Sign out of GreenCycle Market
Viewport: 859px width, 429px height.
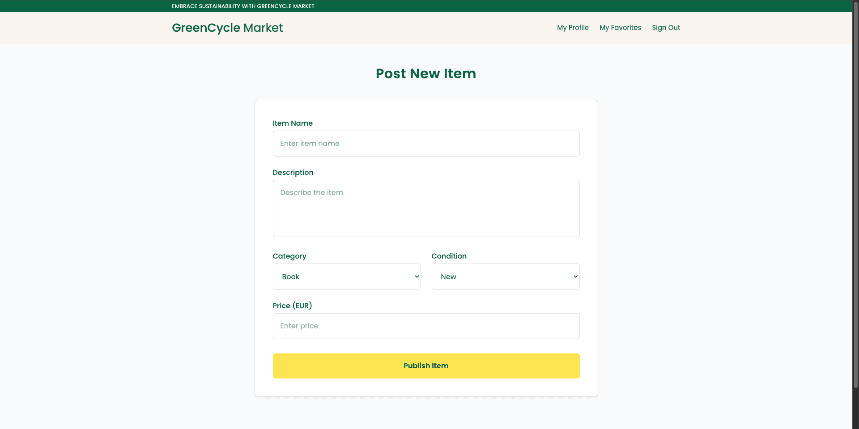(x=666, y=28)
